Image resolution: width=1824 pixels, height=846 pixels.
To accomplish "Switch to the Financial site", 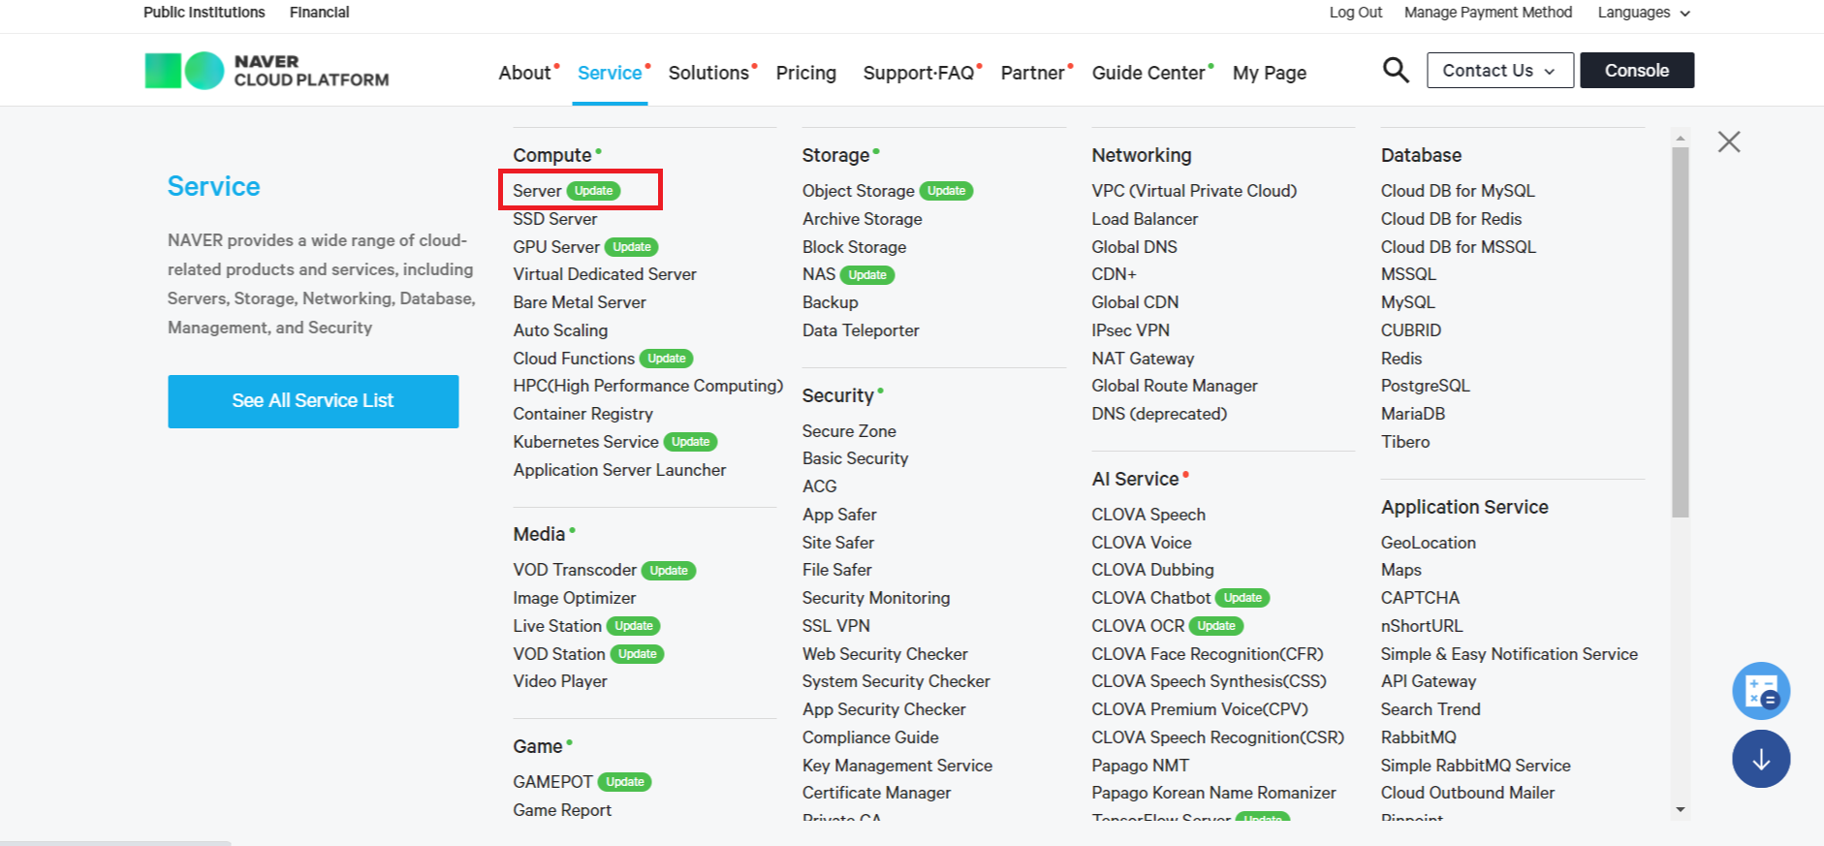I will click(319, 13).
